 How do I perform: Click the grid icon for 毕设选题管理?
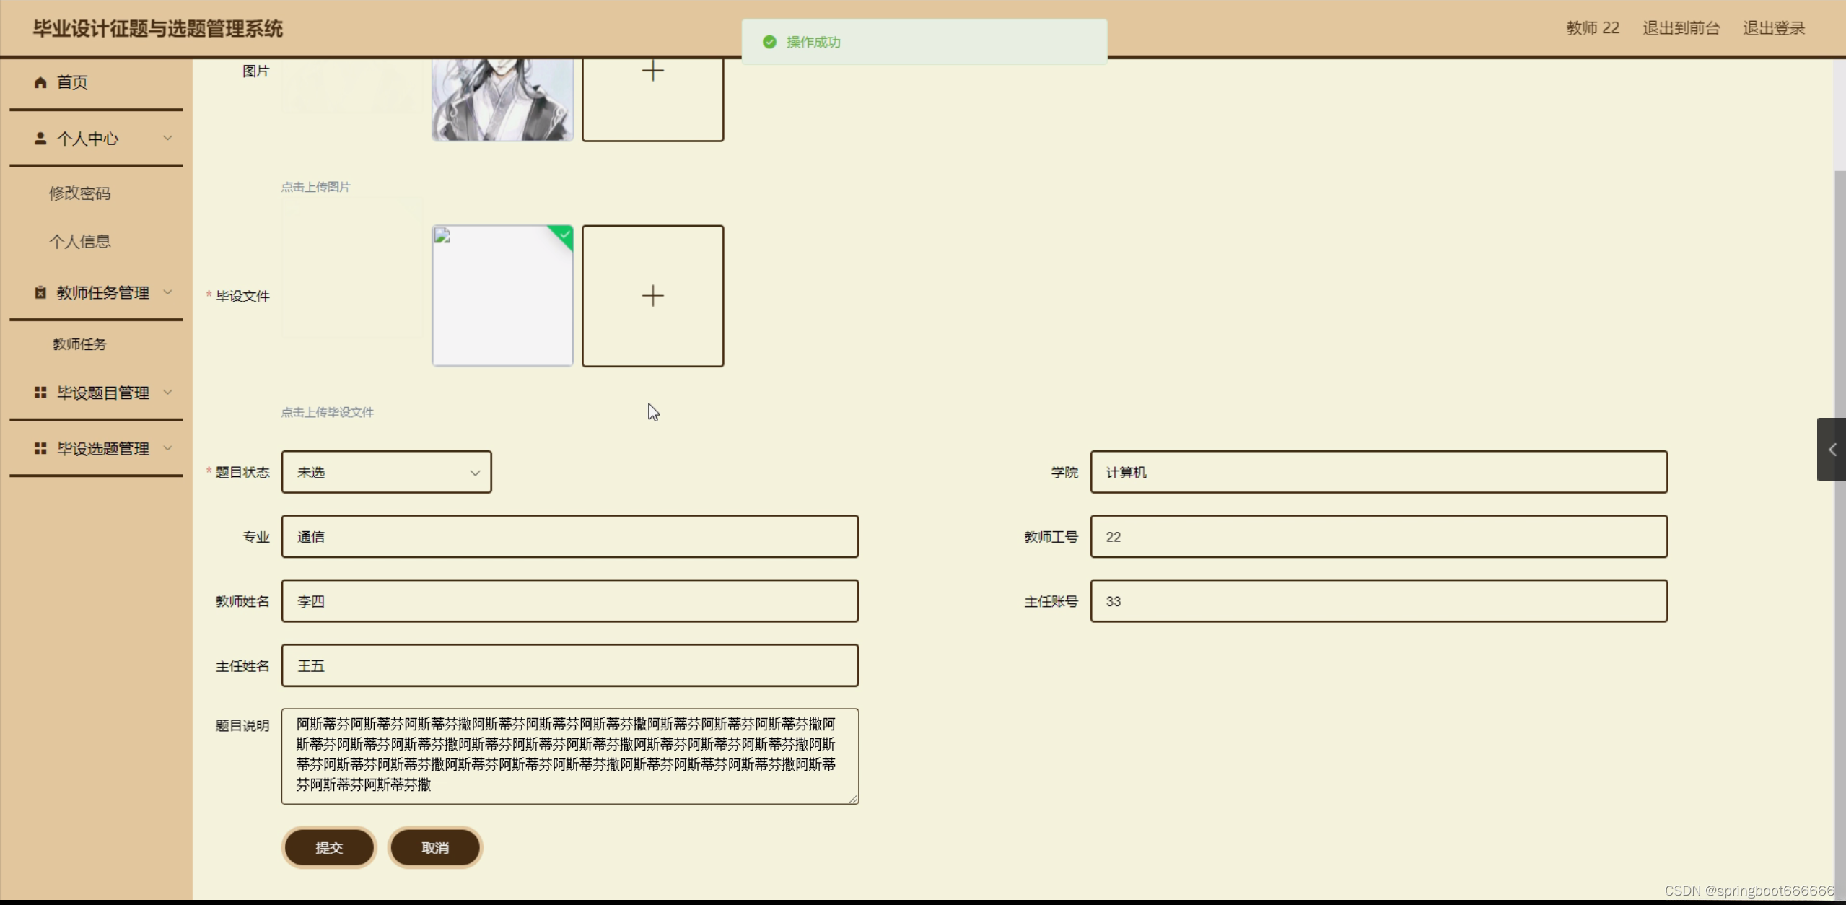(40, 448)
